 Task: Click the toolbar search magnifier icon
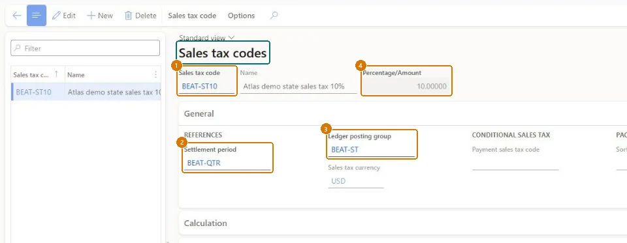point(274,16)
